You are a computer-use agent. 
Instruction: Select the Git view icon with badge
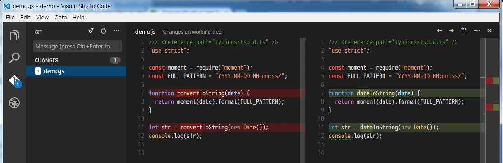[x=15, y=81]
